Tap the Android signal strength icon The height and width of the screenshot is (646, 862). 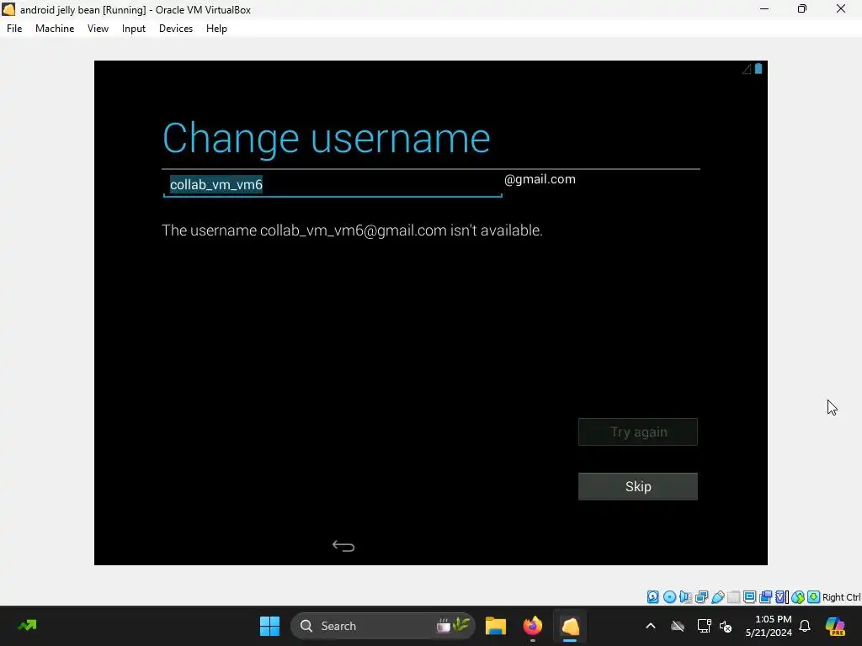(x=747, y=69)
